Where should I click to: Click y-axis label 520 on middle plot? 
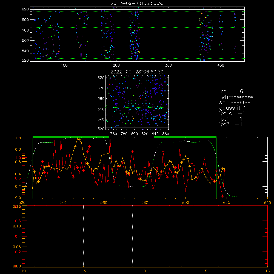coord(101,129)
